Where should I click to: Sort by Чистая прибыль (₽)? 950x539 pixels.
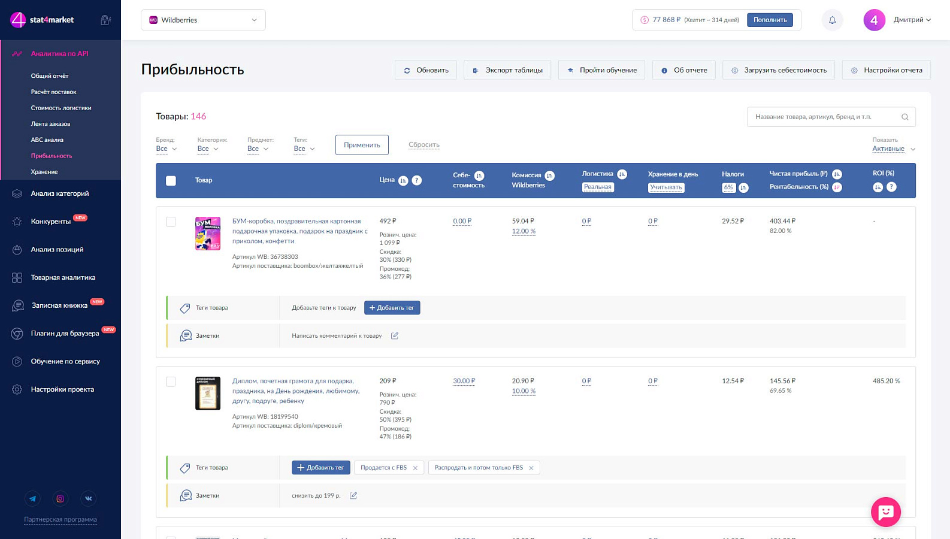pyautogui.click(x=837, y=174)
